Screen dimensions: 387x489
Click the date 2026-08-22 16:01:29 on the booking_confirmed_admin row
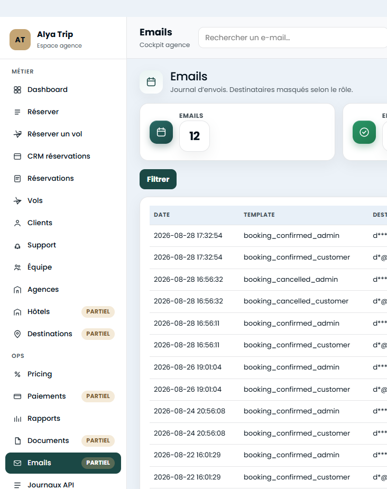(x=187, y=455)
